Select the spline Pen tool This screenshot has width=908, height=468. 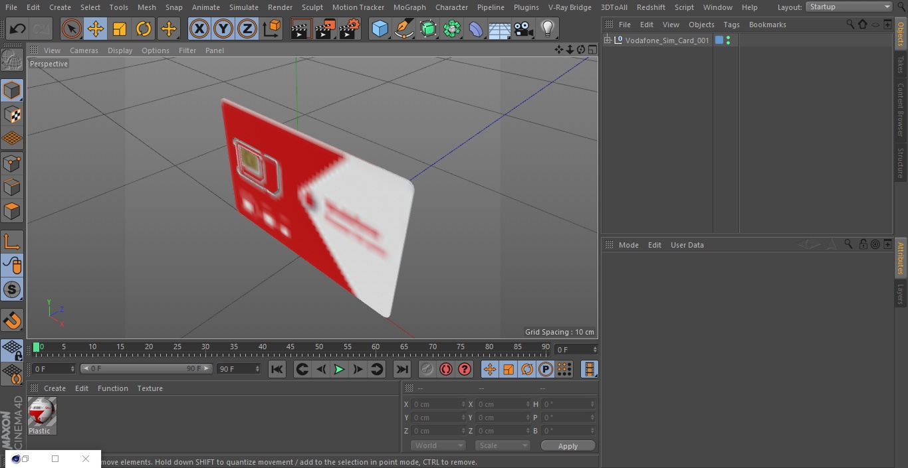(403, 29)
